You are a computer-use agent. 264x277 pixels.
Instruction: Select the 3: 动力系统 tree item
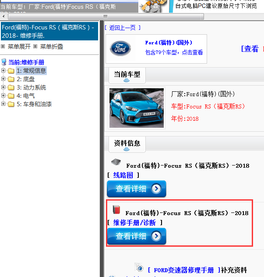click(x=31, y=87)
